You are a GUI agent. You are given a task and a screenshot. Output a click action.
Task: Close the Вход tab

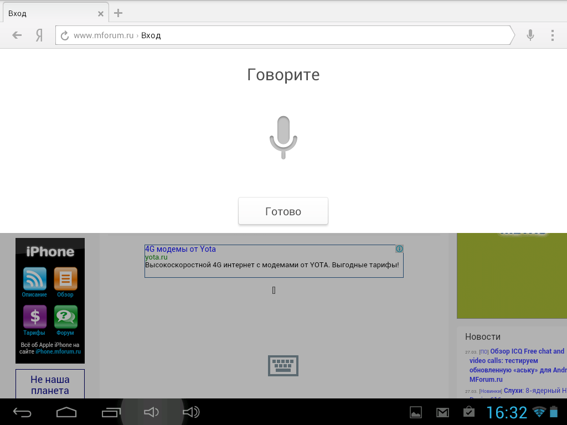(100, 14)
